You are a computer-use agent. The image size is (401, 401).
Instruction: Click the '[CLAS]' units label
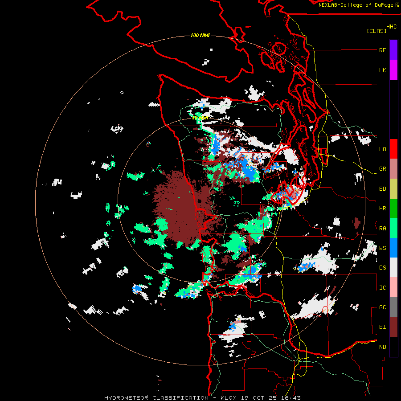[376, 31]
